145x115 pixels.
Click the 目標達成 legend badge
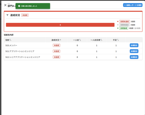124,28
